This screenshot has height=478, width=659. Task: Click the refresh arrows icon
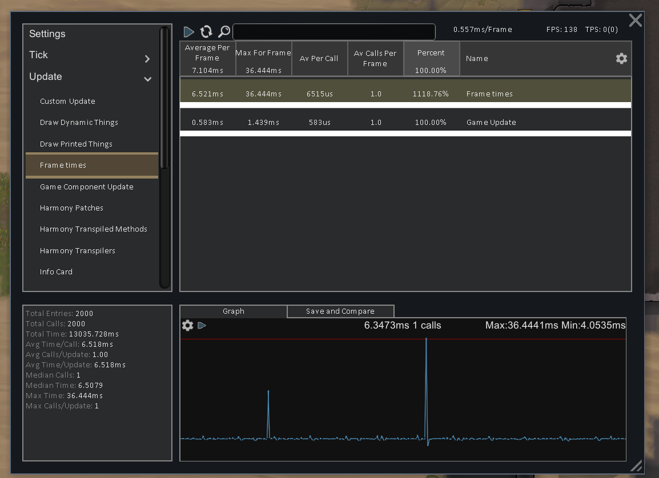[x=206, y=31]
